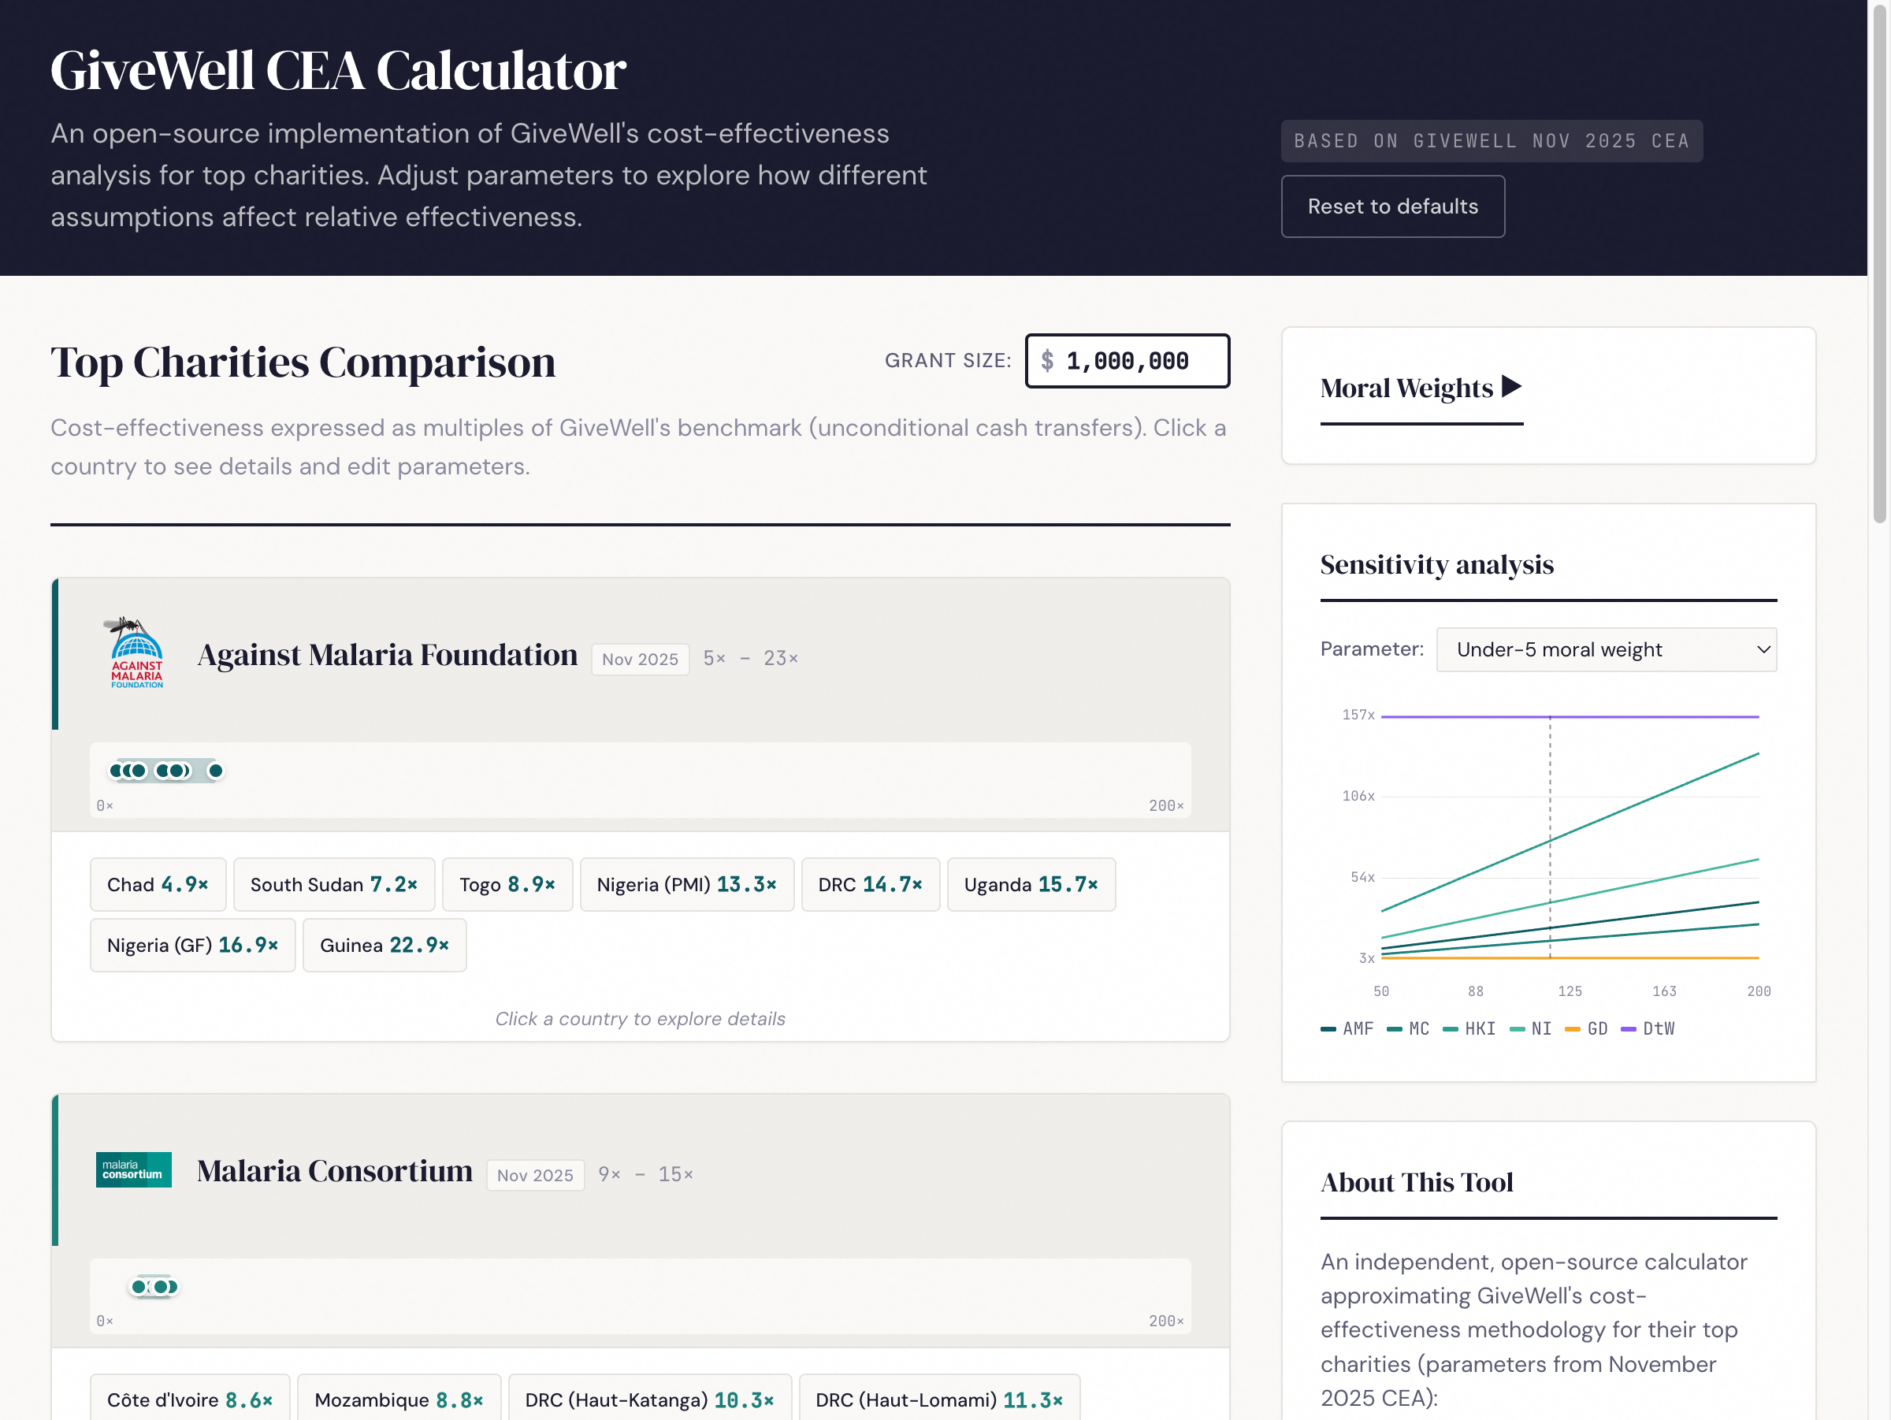This screenshot has height=1420, width=1891.
Task: Select the rightmost marker dot on AMF's scale
Action: pyautogui.click(x=217, y=770)
